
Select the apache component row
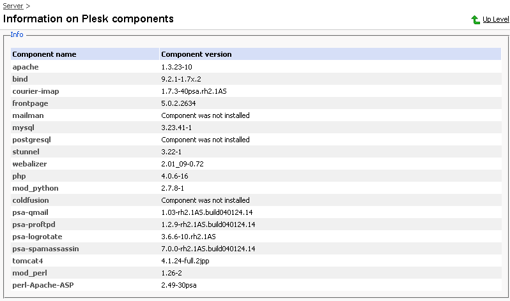pos(256,67)
